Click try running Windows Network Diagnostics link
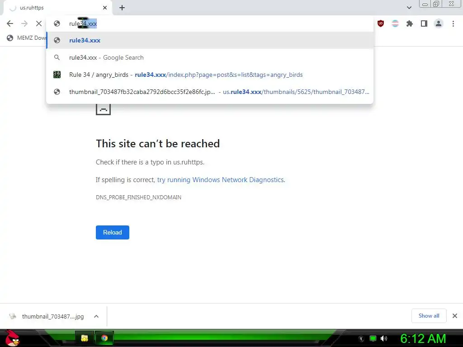 point(221,180)
